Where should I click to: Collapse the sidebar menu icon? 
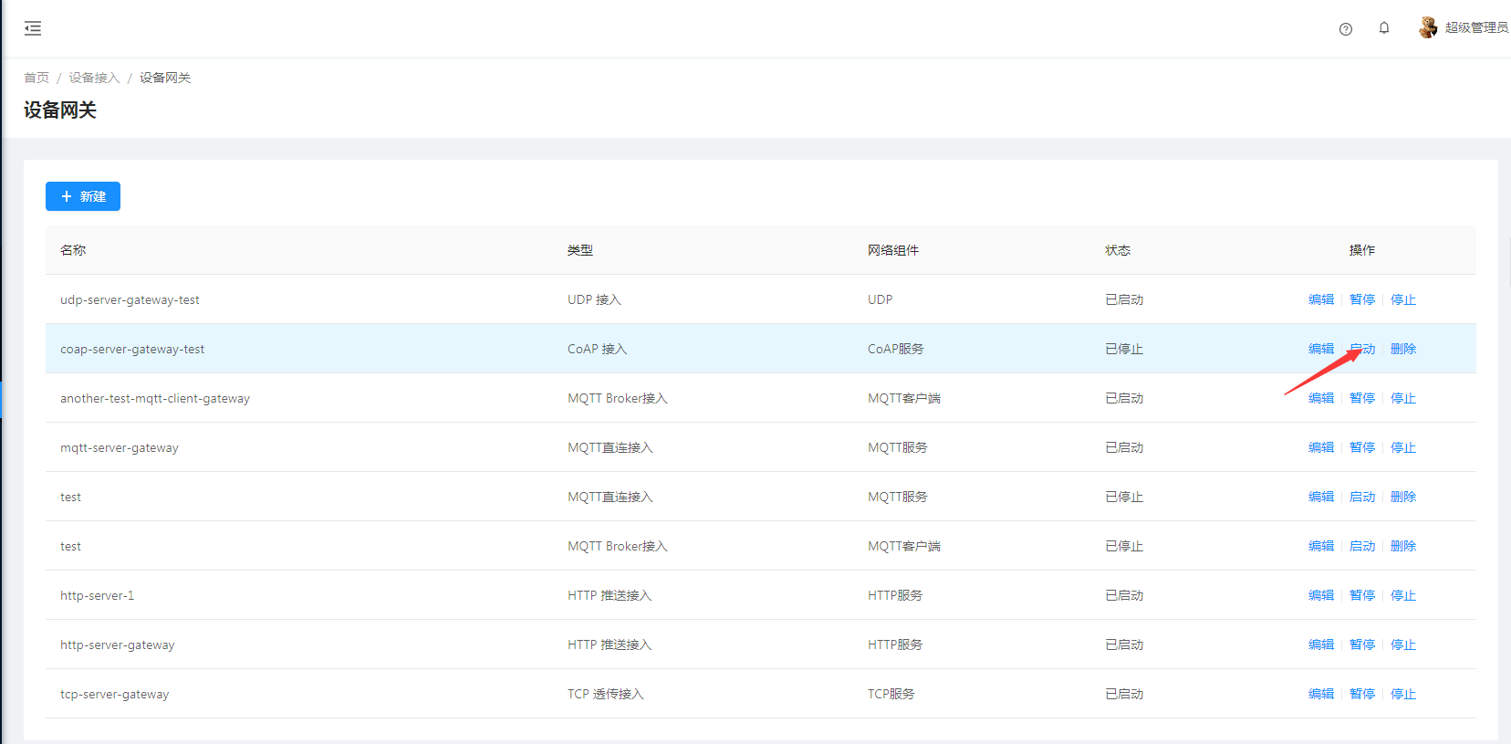[33, 28]
